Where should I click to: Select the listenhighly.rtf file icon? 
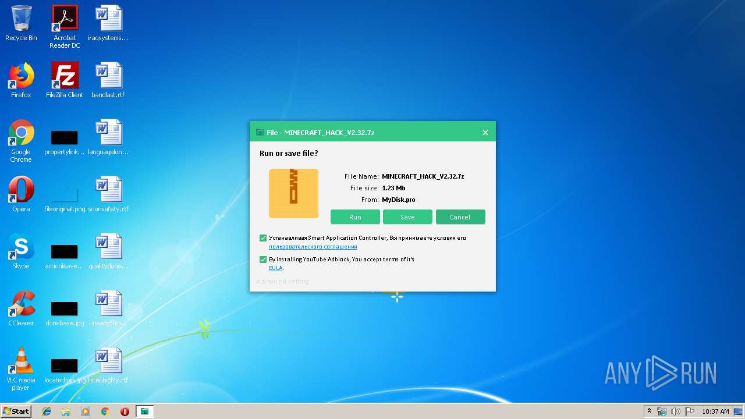point(108,365)
